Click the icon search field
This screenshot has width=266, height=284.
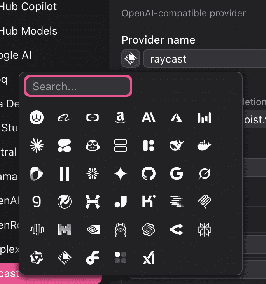[x=79, y=86]
